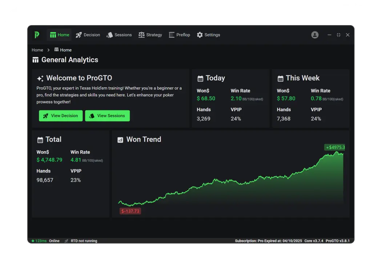Open the Sessions tab
The image size is (382, 273).
119,35
